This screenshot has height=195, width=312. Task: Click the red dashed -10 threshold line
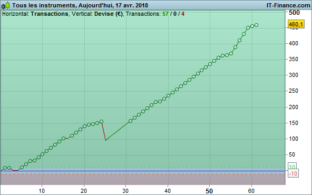coord(143,174)
